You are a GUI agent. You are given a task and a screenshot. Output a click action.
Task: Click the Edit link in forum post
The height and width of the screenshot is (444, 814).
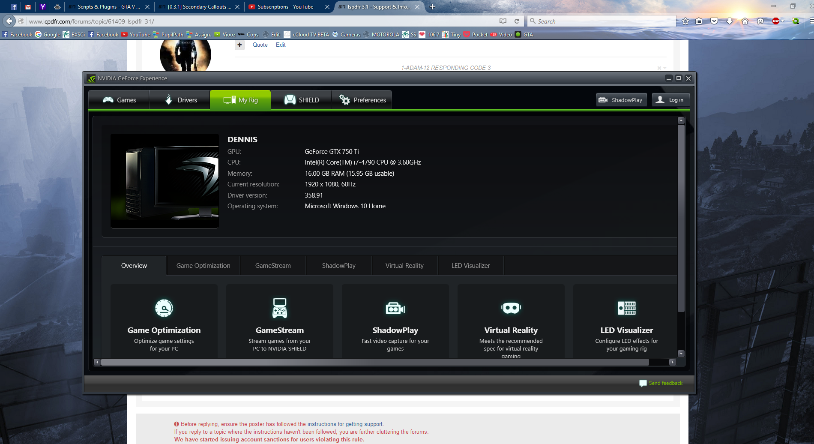coord(281,45)
